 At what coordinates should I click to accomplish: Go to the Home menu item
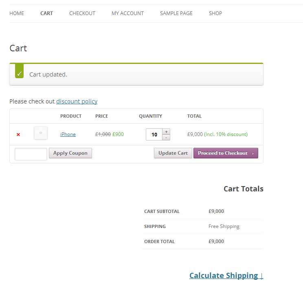tap(17, 13)
